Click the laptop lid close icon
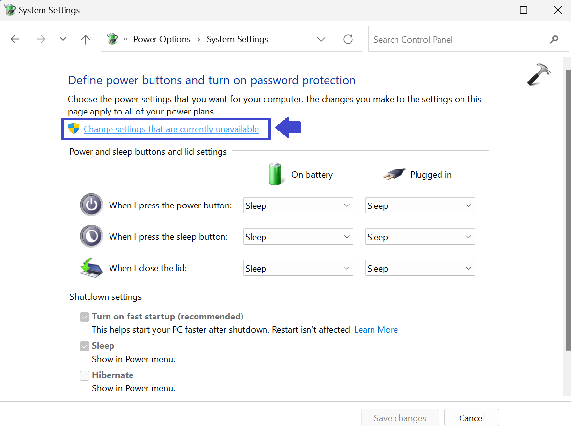The height and width of the screenshot is (432, 571). [91, 268]
